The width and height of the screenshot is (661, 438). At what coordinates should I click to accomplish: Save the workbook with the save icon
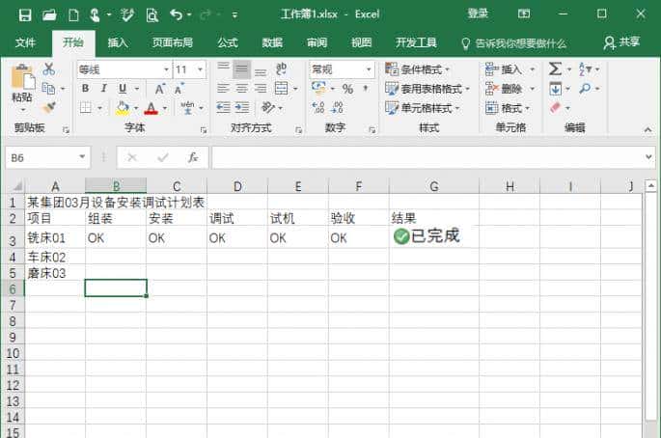pos(25,15)
